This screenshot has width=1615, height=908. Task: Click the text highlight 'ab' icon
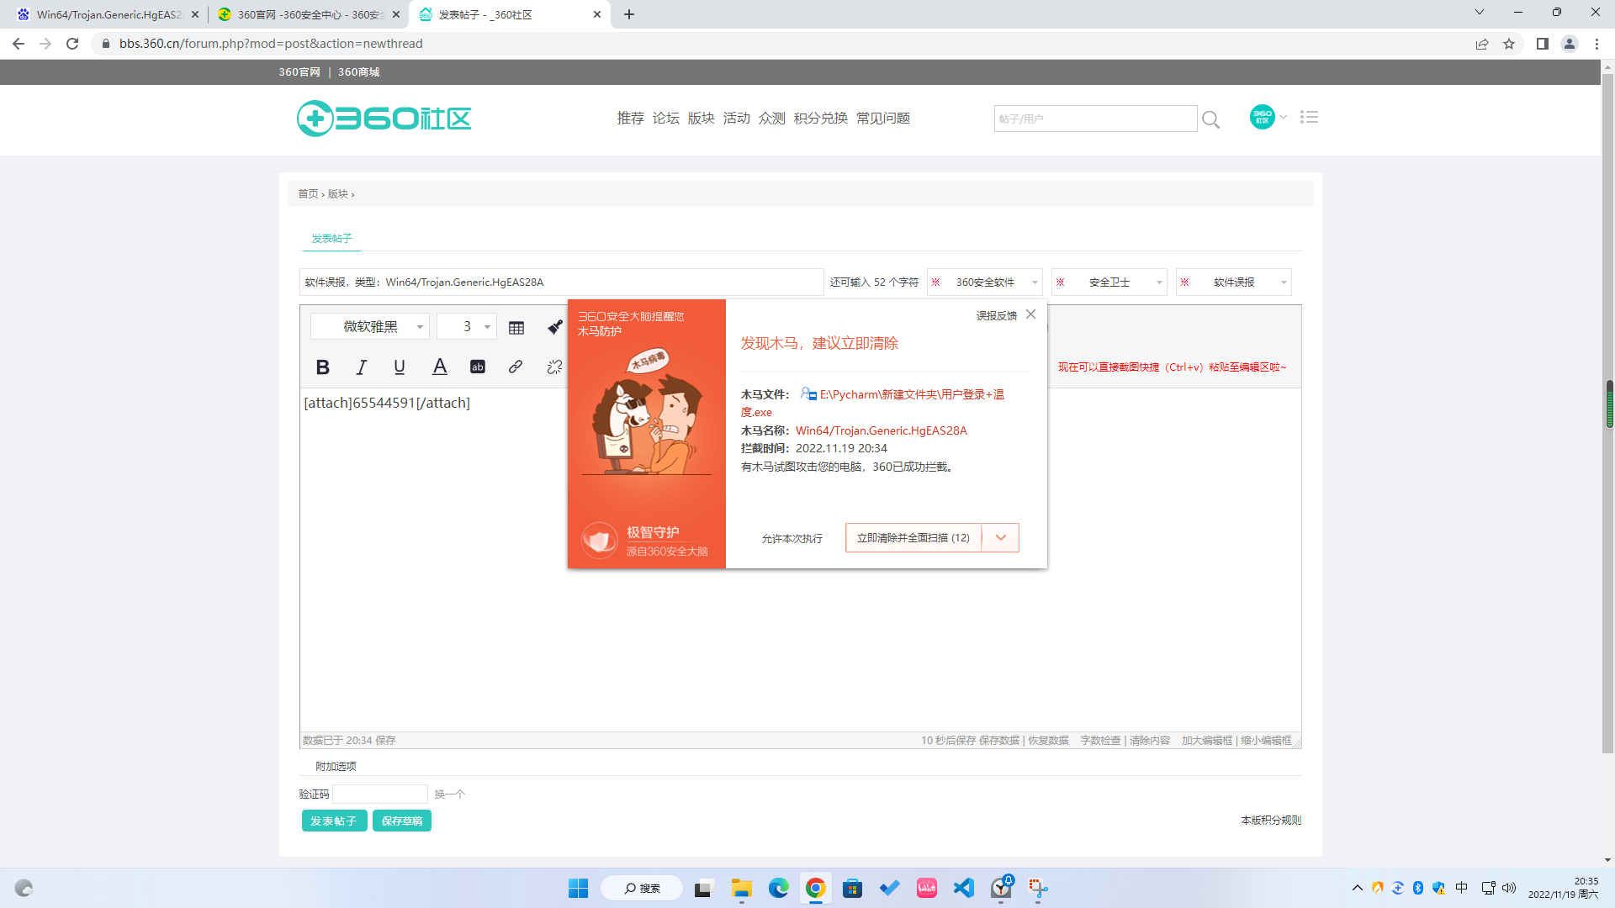(x=477, y=367)
